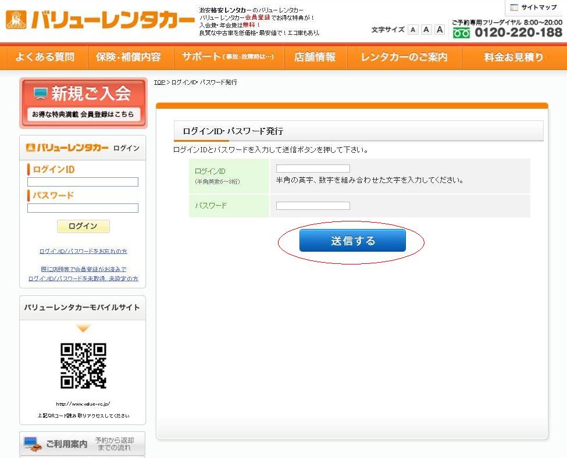The width and height of the screenshot is (567, 458).
Task: Click the http://www.value-rc.jp/ text
Action: (83, 404)
